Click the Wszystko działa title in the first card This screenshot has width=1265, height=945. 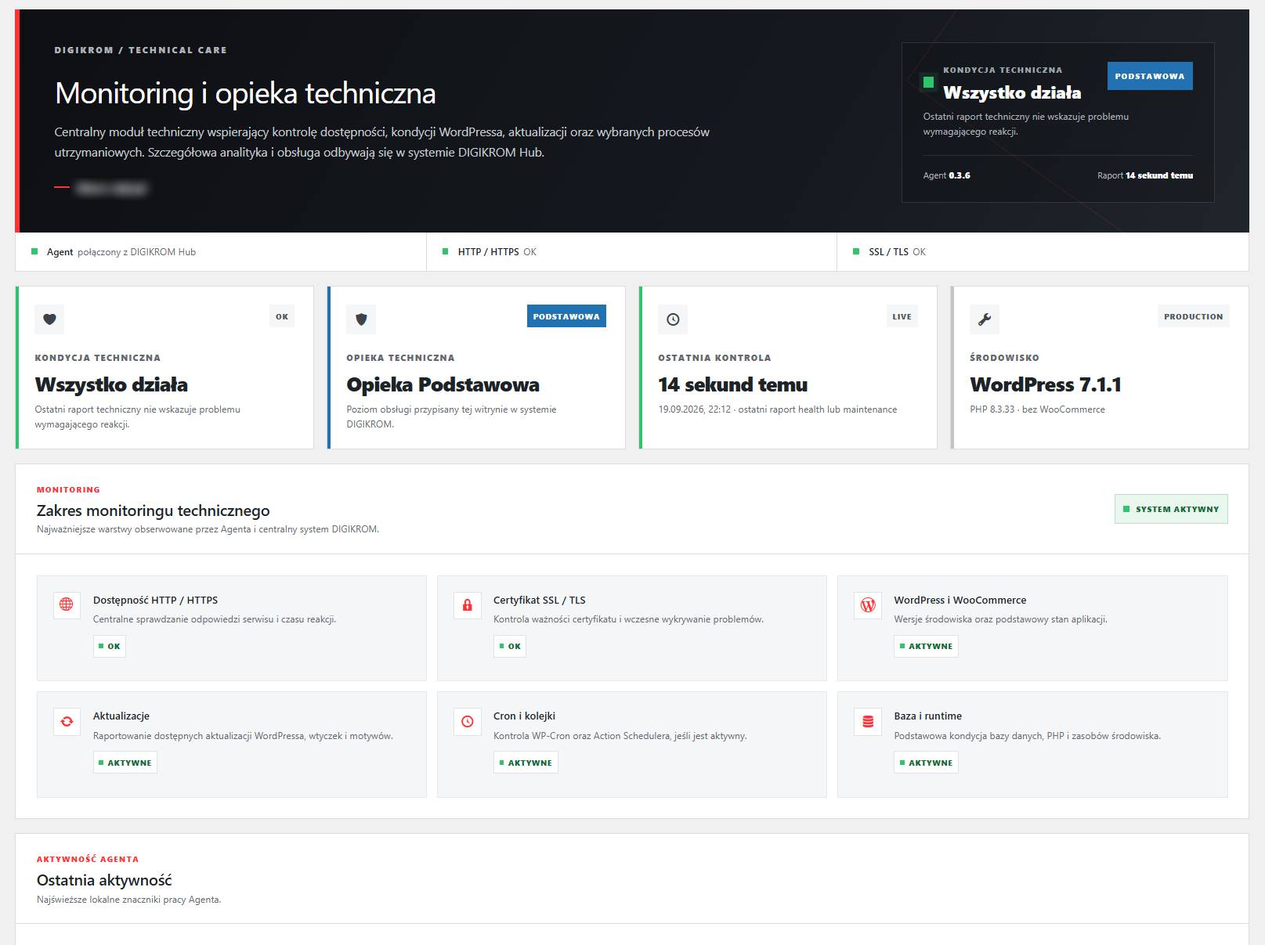pyautogui.click(x=111, y=384)
